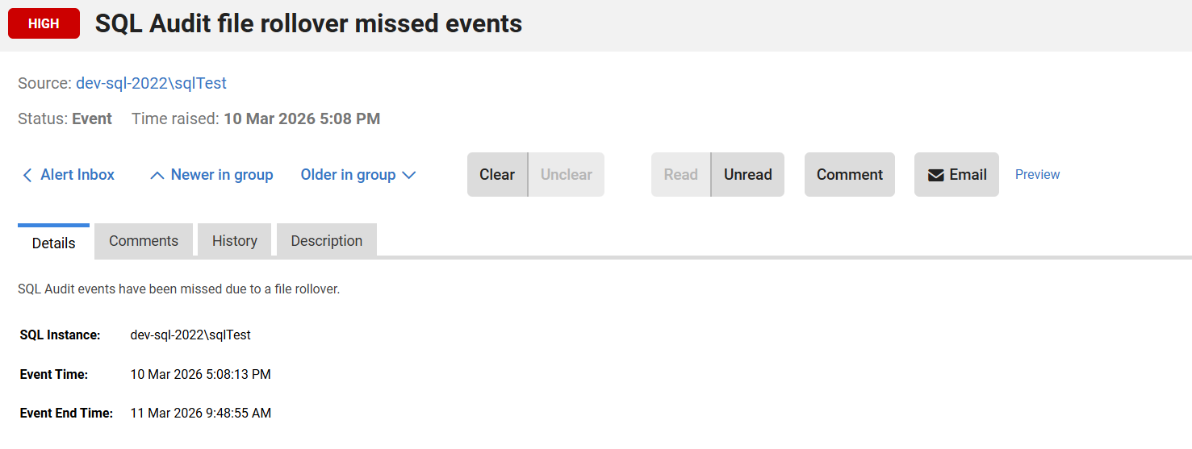Viewport: 1192px width, 449px height.
Task: Open the dev-sql-2022\sqlTest source link
Action: tap(151, 83)
